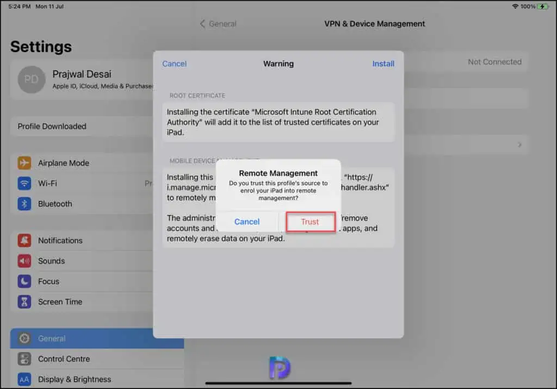Click the Display & Brightness AA icon
Screen dimensions: 557x389
coord(24,380)
